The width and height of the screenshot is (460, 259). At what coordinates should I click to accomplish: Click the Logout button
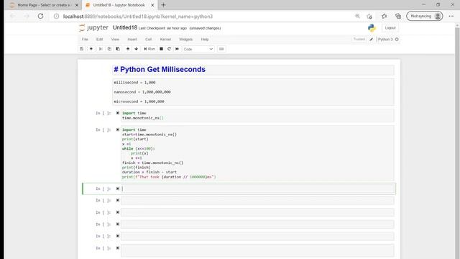390,28
